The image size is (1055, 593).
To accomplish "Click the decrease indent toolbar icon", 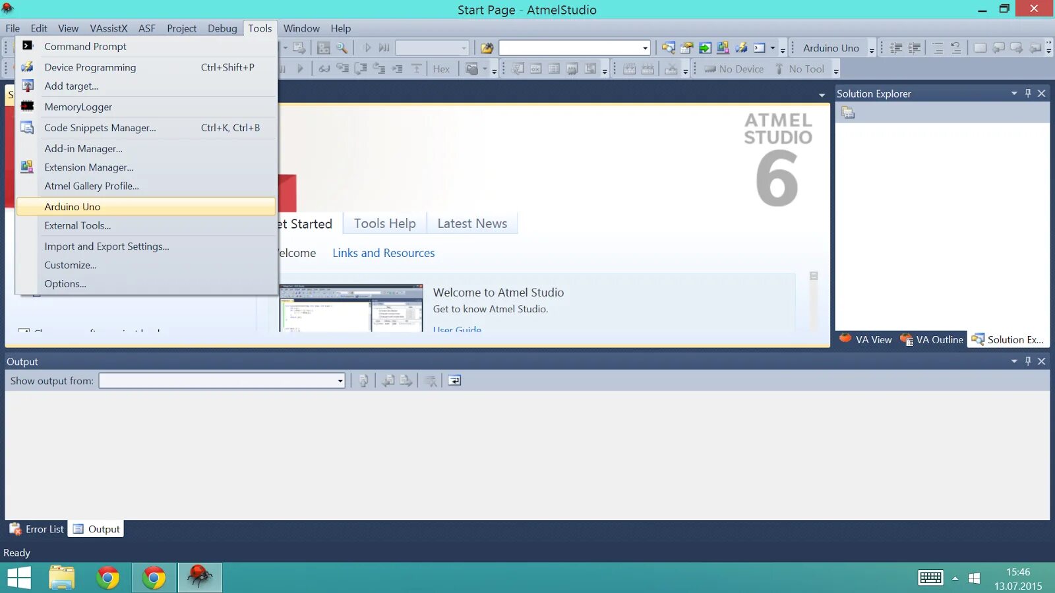I will [895, 48].
